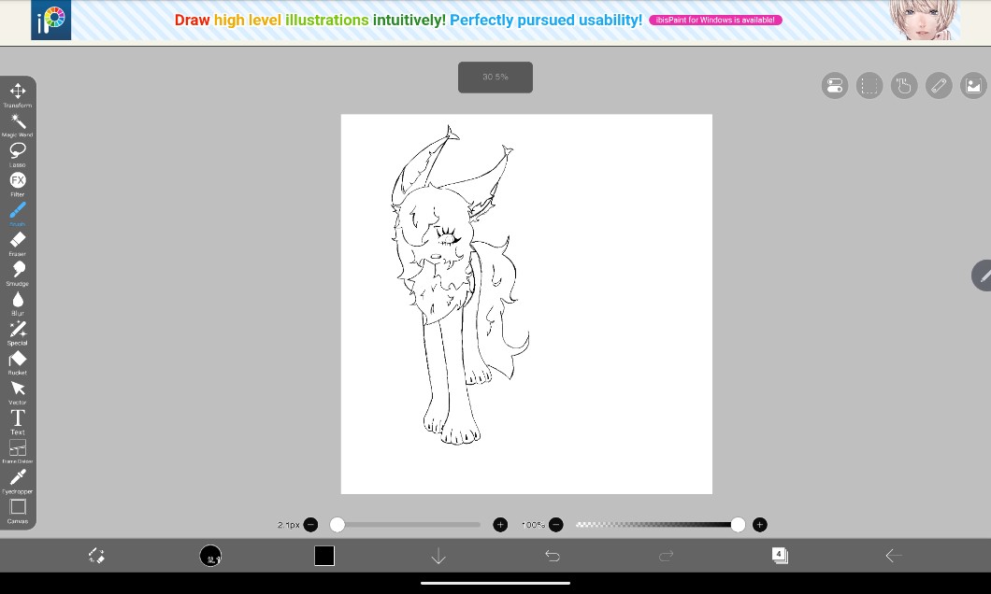Select the Transform tool
991x594 pixels.
click(x=18, y=92)
